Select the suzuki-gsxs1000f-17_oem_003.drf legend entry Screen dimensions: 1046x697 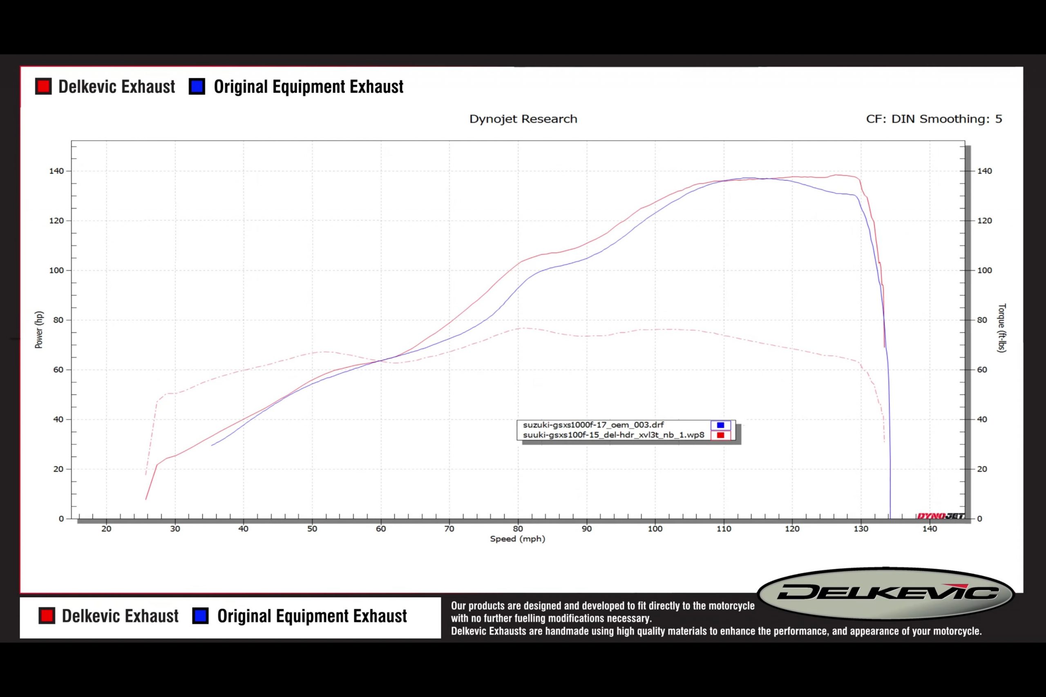(593, 425)
